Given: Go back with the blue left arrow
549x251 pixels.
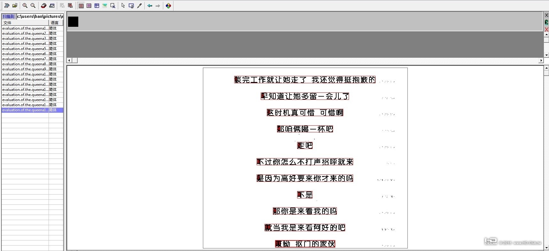Looking at the screenshot, I should (x=150, y=6).
